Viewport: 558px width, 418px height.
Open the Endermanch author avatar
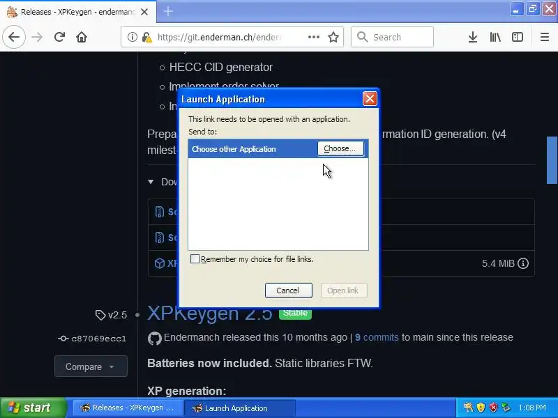(x=154, y=339)
